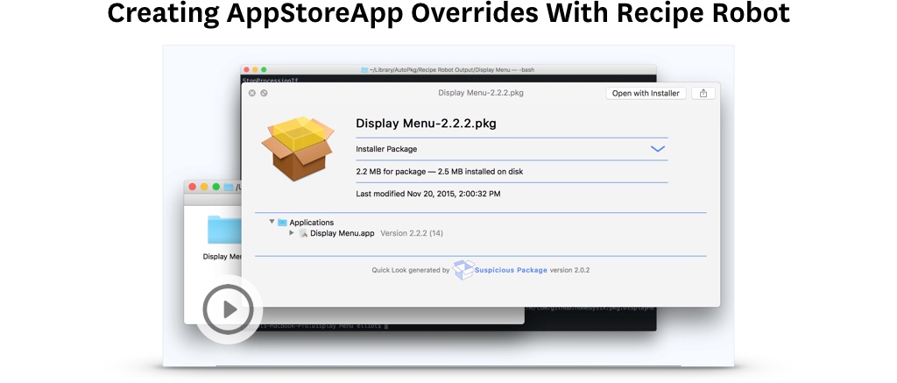
Task: Click the Suspicious Package logo icon
Action: [x=463, y=270]
